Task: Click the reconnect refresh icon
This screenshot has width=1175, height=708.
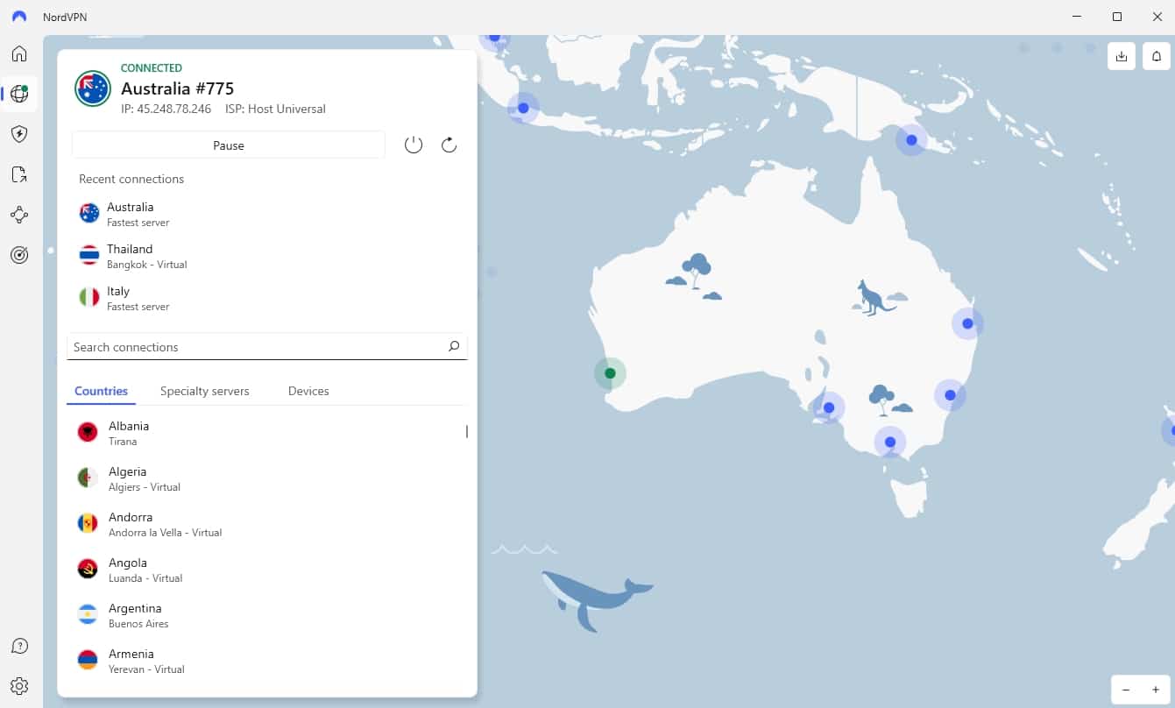Action: pyautogui.click(x=449, y=145)
